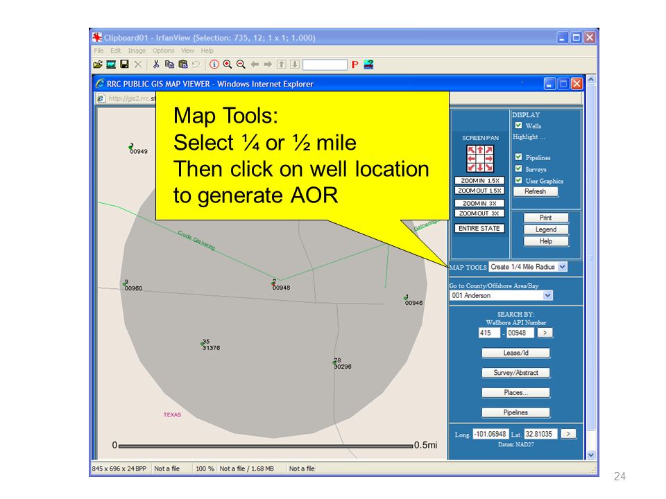Toggle the Surveys display checkbox
This screenshot has width=666, height=499.
pos(518,169)
